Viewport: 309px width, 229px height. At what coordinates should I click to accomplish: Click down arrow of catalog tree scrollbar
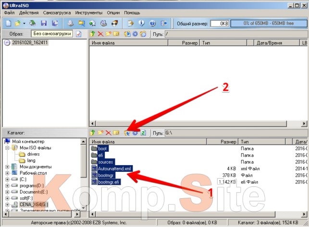click(x=83, y=208)
